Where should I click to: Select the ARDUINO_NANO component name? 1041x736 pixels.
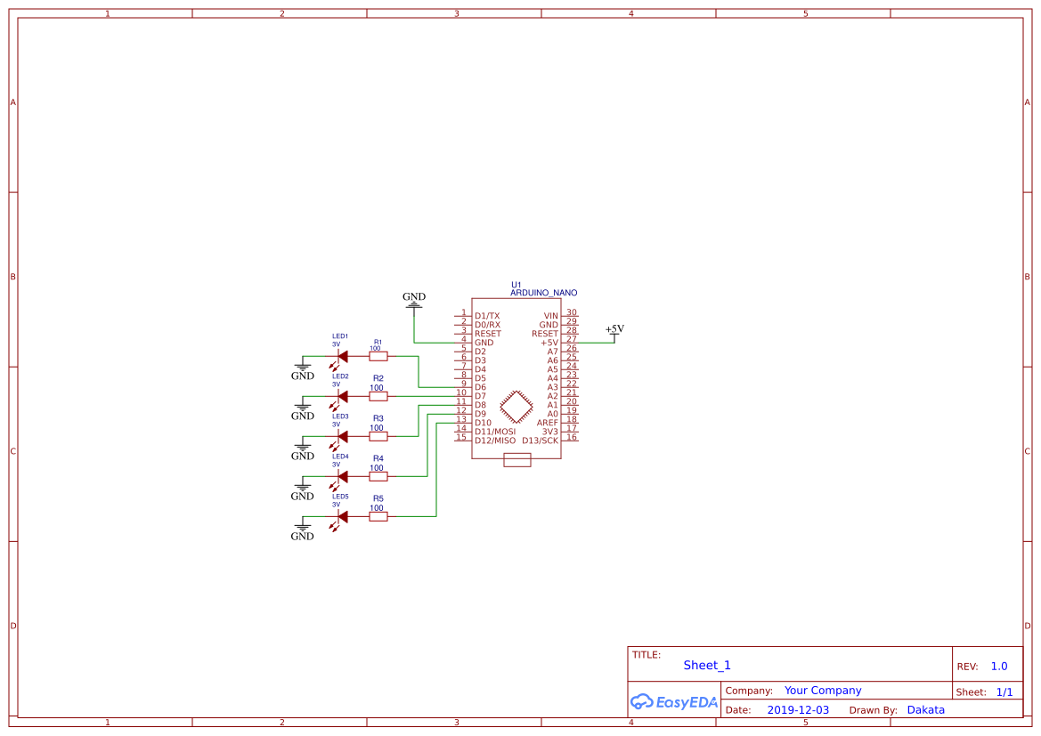coord(544,293)
